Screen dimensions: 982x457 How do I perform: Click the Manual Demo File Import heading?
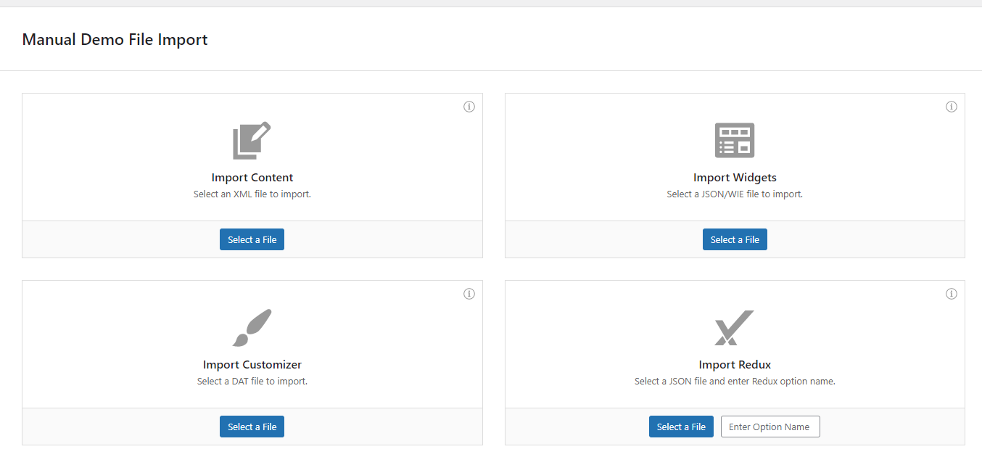coord(115,40)
